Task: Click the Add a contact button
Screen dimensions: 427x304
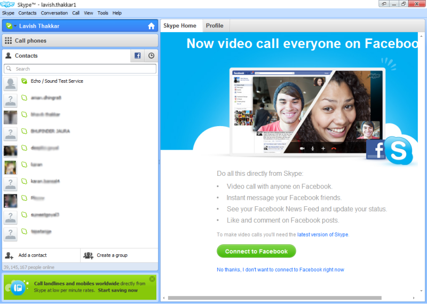Action: coord(41,255)
